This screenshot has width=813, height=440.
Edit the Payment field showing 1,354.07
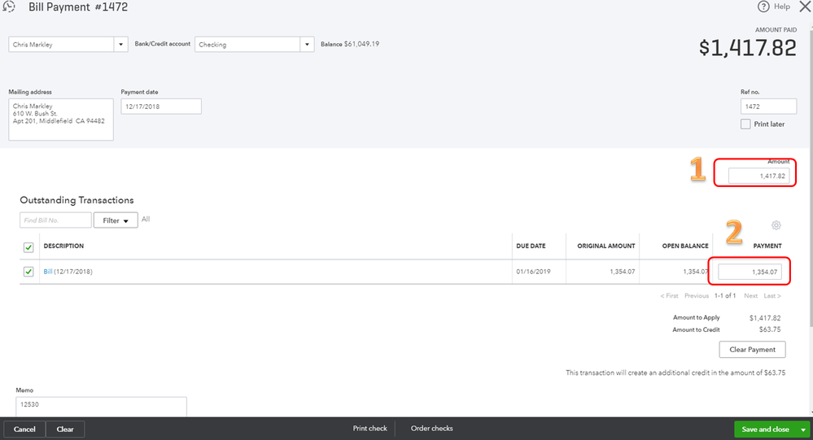750,272
